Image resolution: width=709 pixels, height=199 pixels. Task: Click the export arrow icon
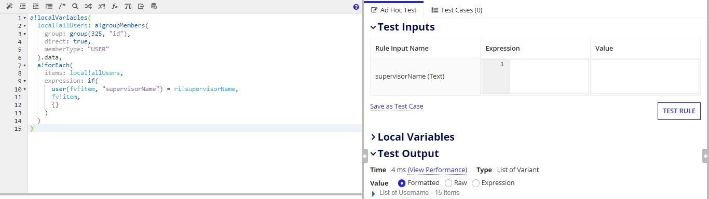141,6
